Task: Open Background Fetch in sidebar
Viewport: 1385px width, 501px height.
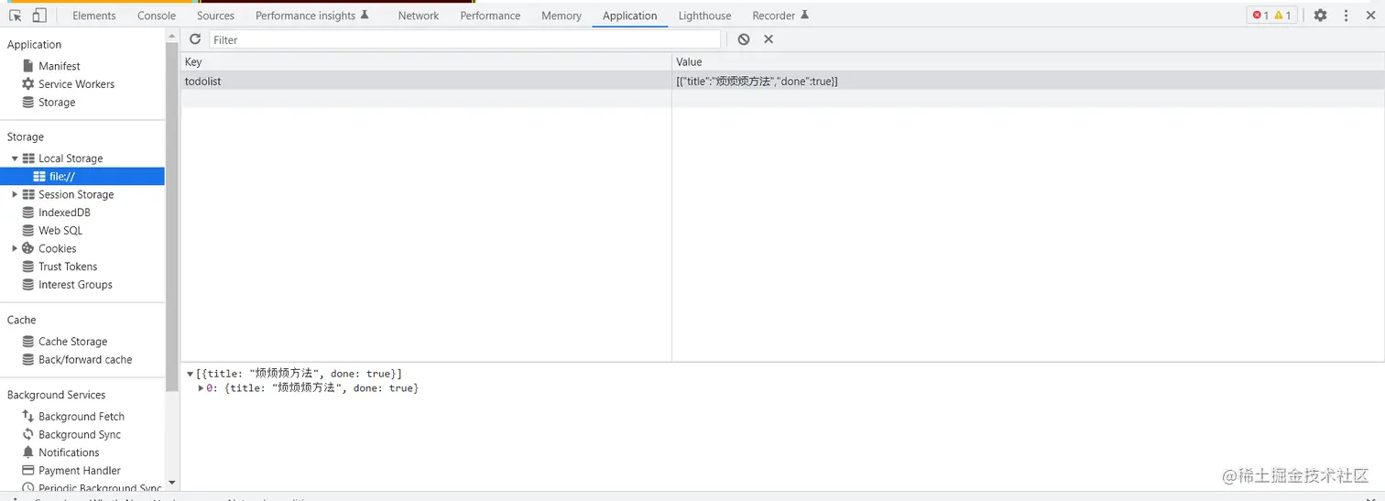Action: [82, 416]
